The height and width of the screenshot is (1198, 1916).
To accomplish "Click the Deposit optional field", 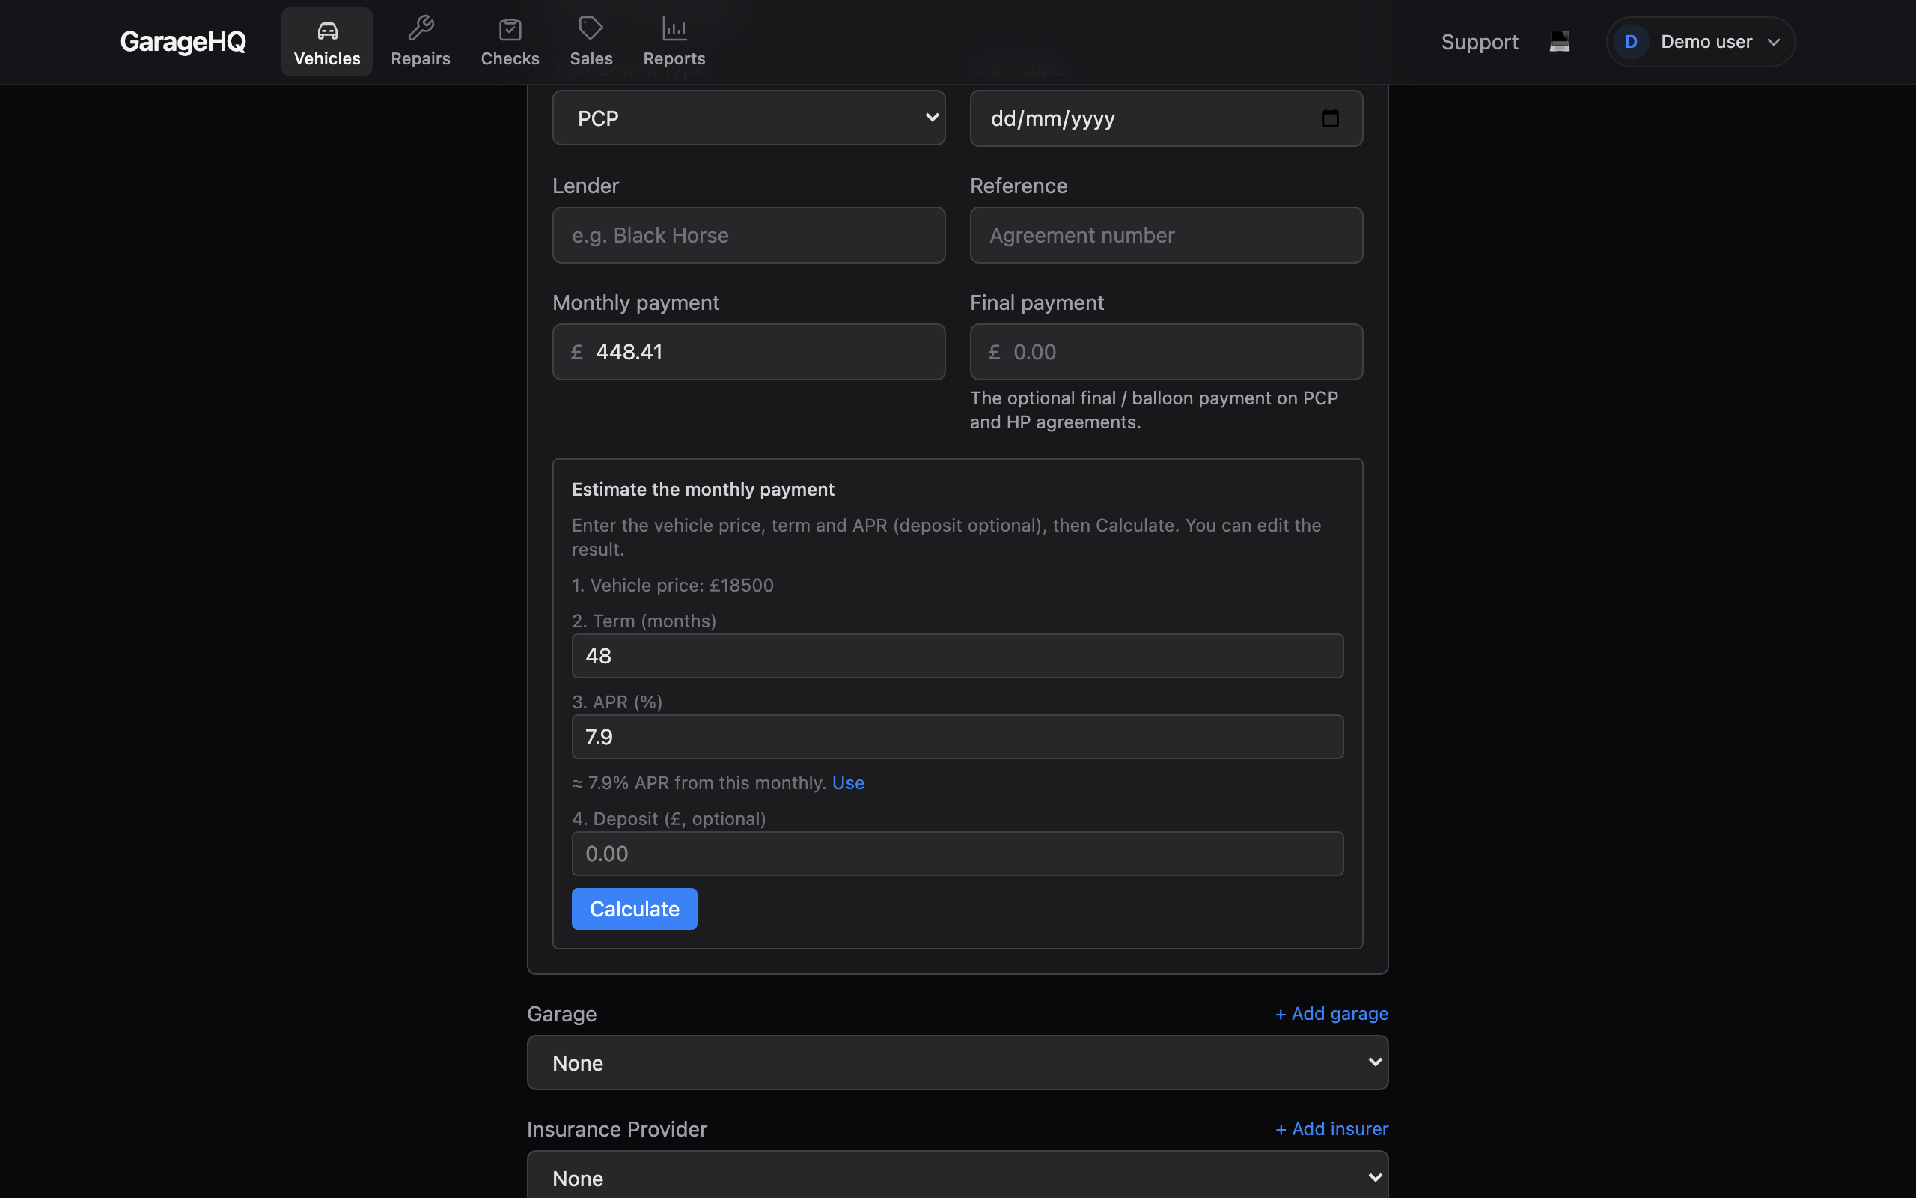I will pos(957,854).
